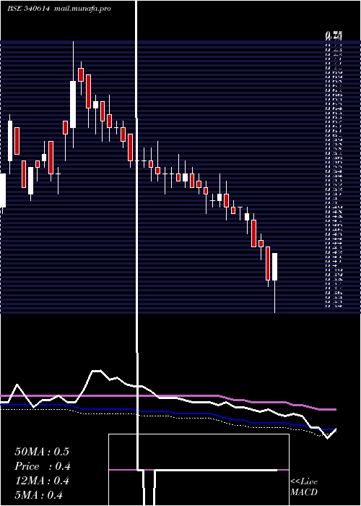Select the Price : 0.4 legend text
The height and width of the screenshot is (506, 361).
click(x=43, y=466)
